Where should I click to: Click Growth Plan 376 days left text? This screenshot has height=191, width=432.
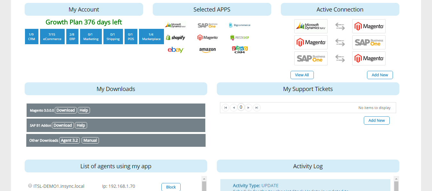[84, 22]
